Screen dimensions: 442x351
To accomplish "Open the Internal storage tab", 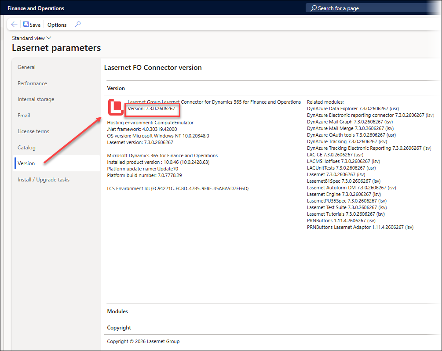I will click(x=36, y=99).
